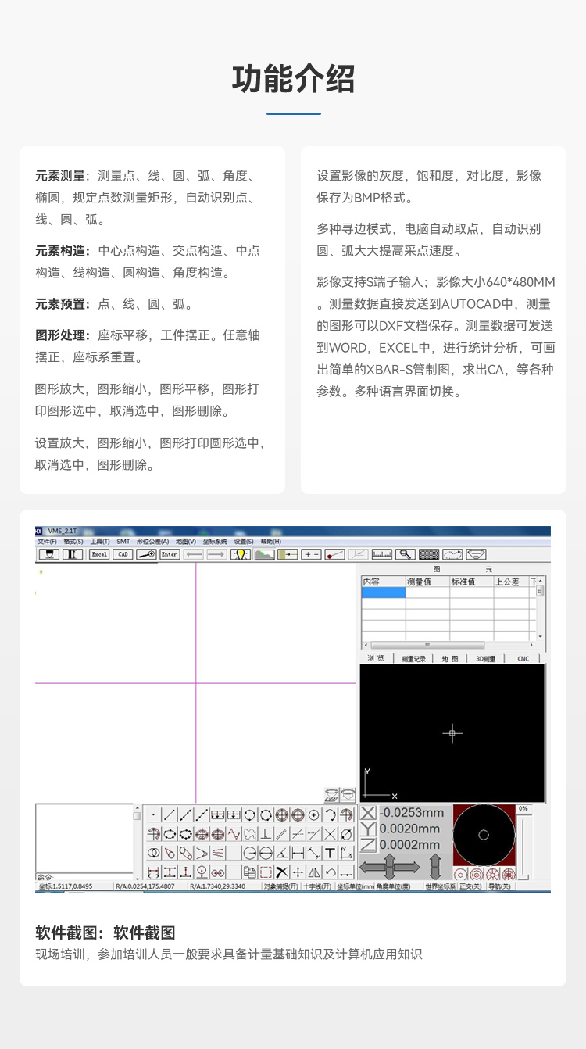Switch to the 测量记录 tab
Screen dimensions: 586x1049
pyautogui.click(x=413, y=659)
